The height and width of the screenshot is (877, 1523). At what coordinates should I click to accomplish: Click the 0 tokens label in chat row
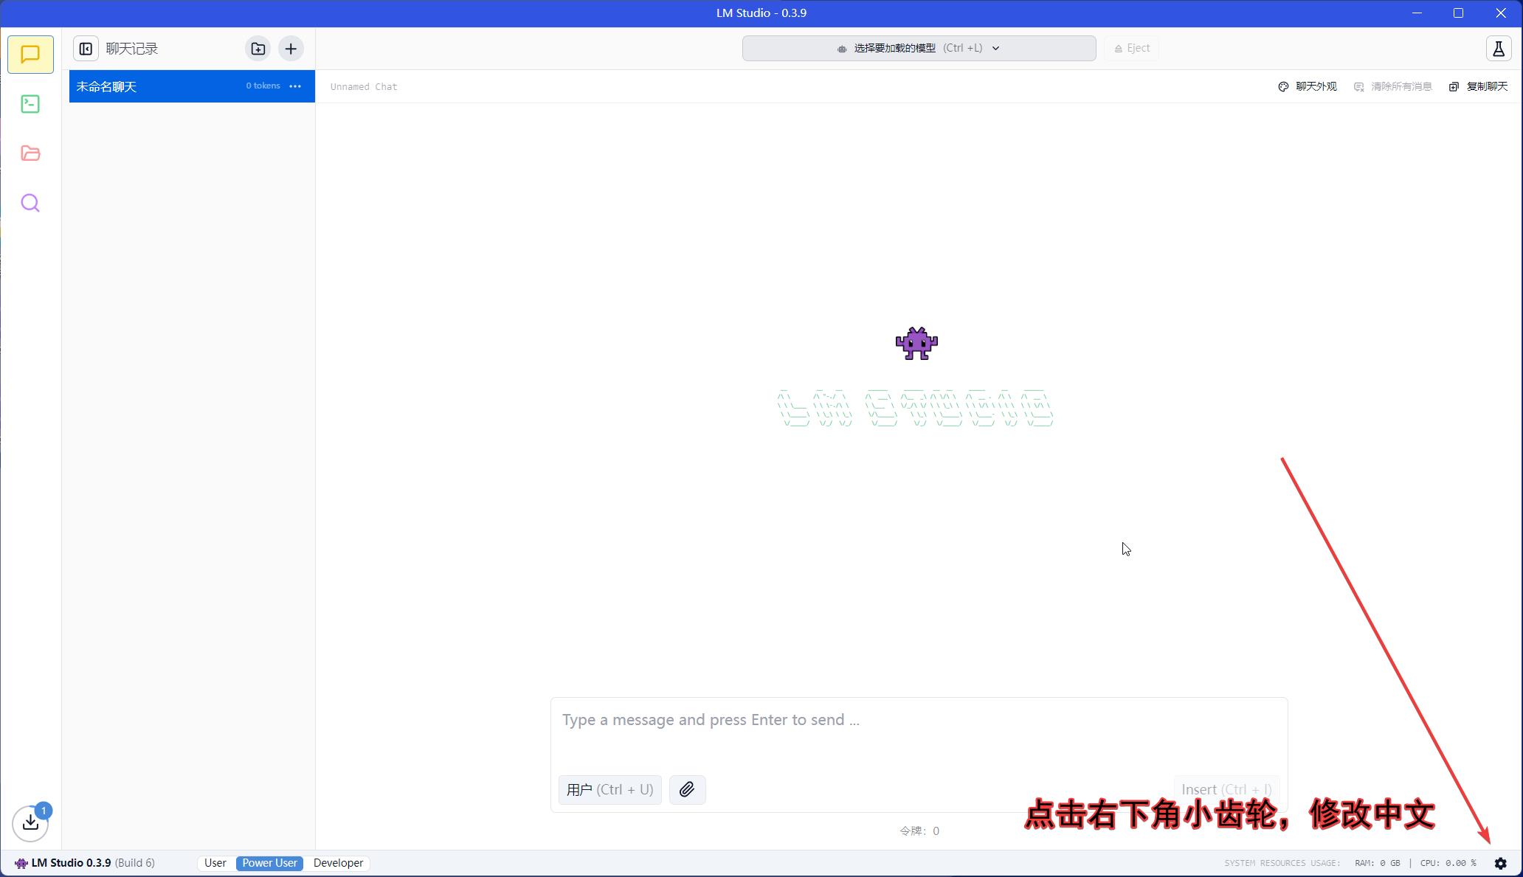tap(263, 86)
